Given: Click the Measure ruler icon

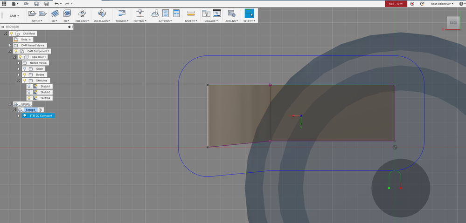Looking at the screenshot, I should coord(191,14).
